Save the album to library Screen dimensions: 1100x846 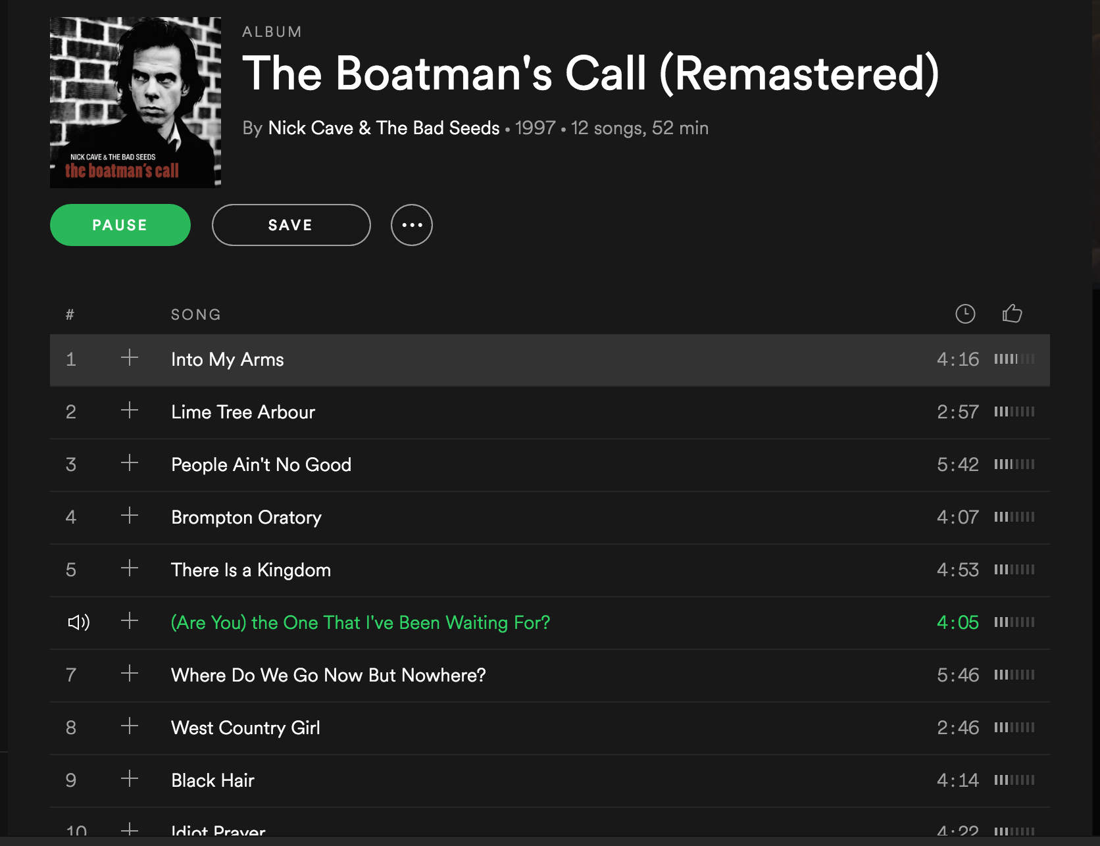coord(291,225)
